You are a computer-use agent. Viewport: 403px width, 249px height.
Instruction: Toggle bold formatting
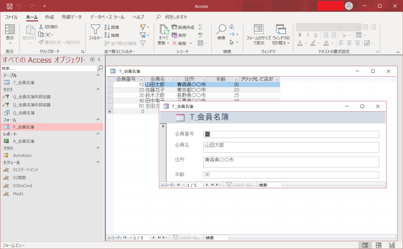click(299, 35)
